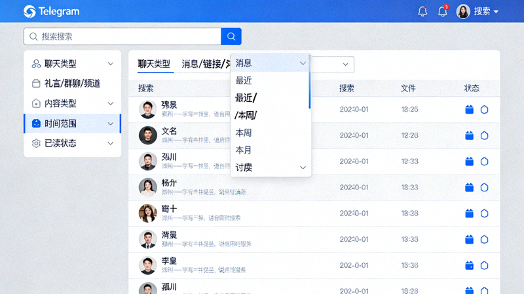Click the 聊天类型 sidebar people icon
The height and width of the screenshot is (294, 524).
pos(36,63)
